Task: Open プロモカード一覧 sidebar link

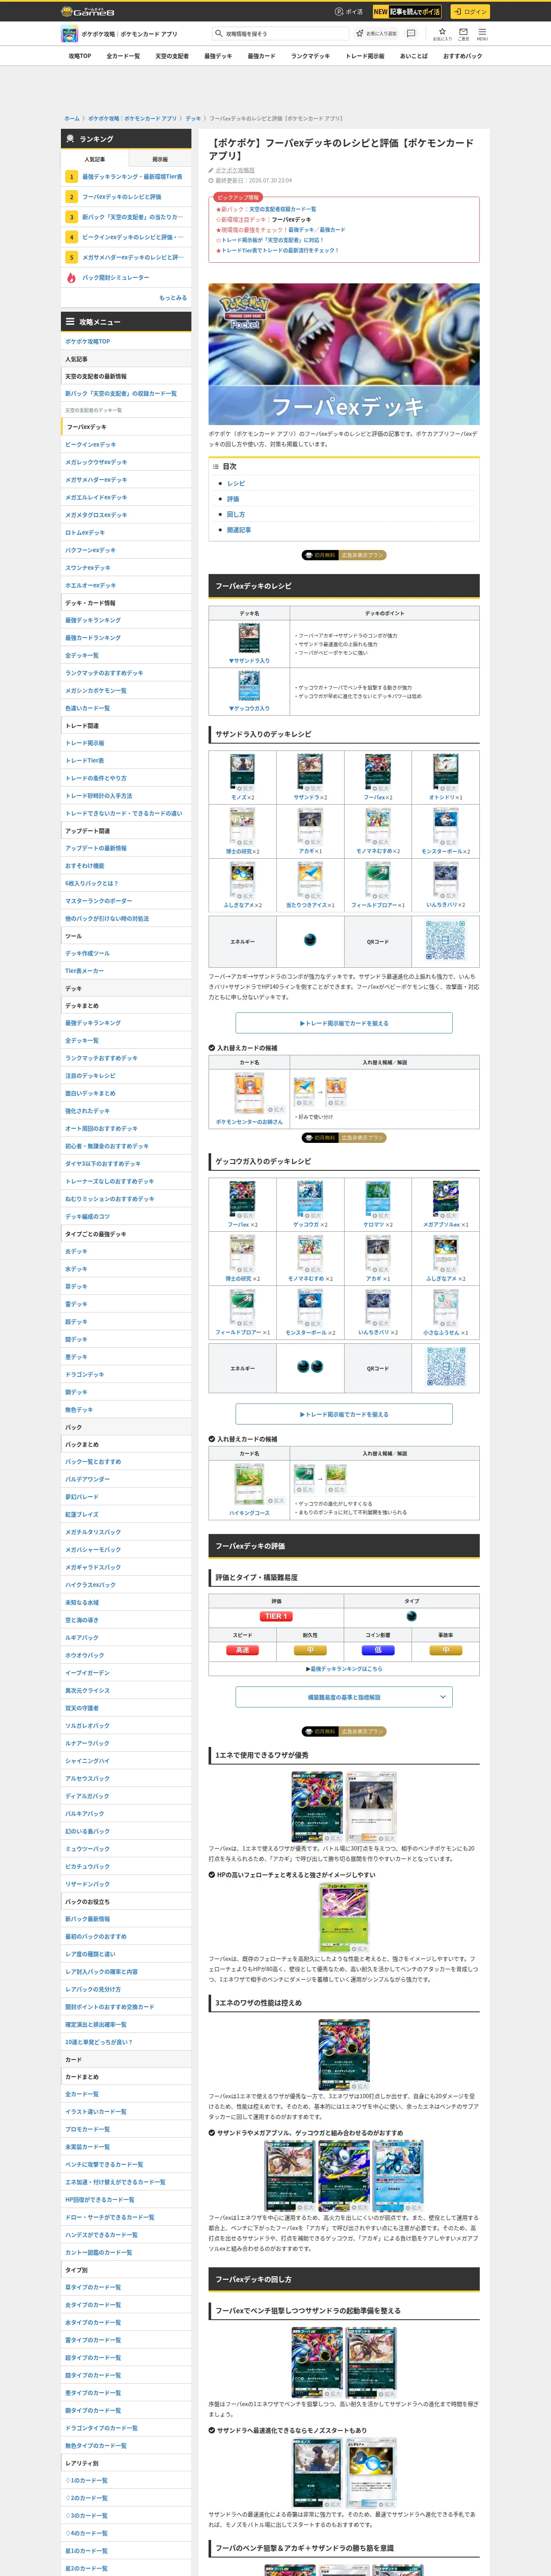Action: point(126,2130)
